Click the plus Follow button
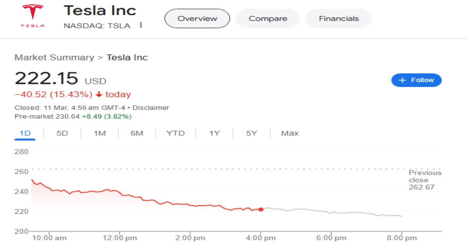Image resolution: width=468 pixels, height=245 pixels. tap(416, 80)
